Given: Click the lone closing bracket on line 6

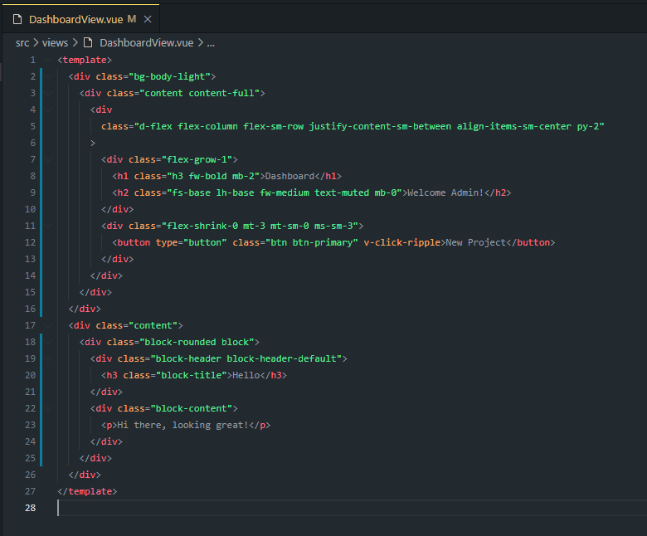Looking at the screenshot, I should (93, 143).
